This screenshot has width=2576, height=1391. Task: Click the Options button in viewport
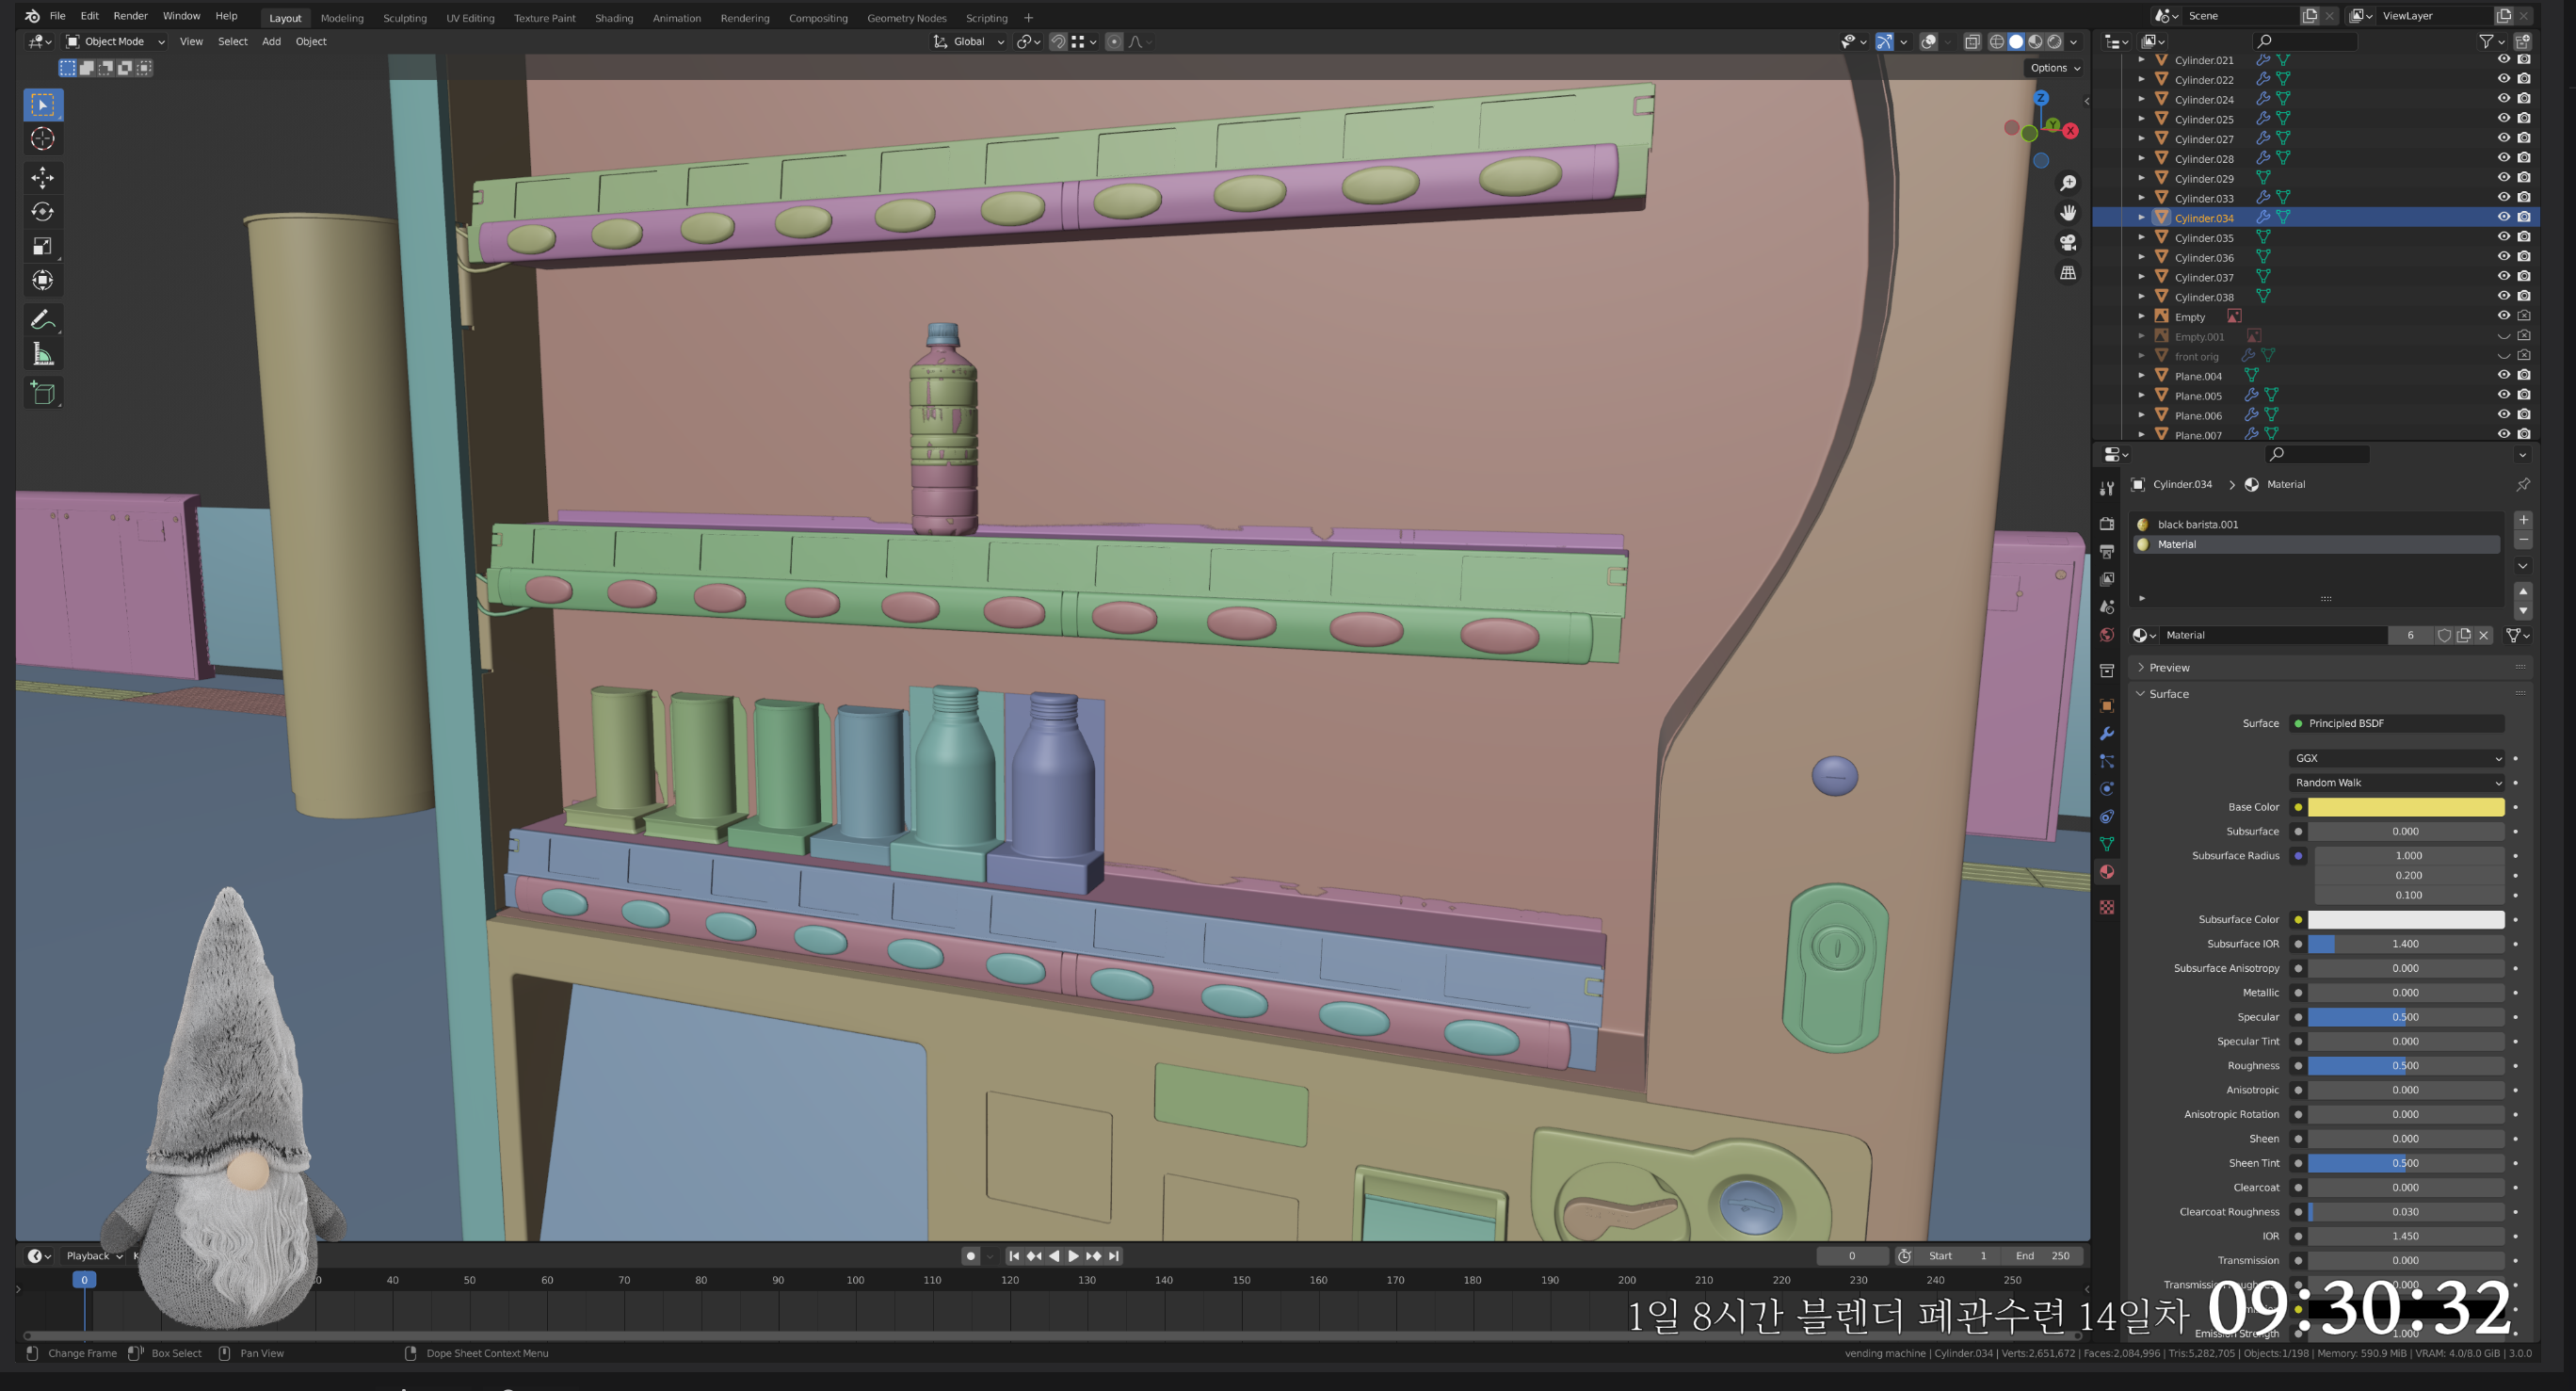click(2054, 68)
